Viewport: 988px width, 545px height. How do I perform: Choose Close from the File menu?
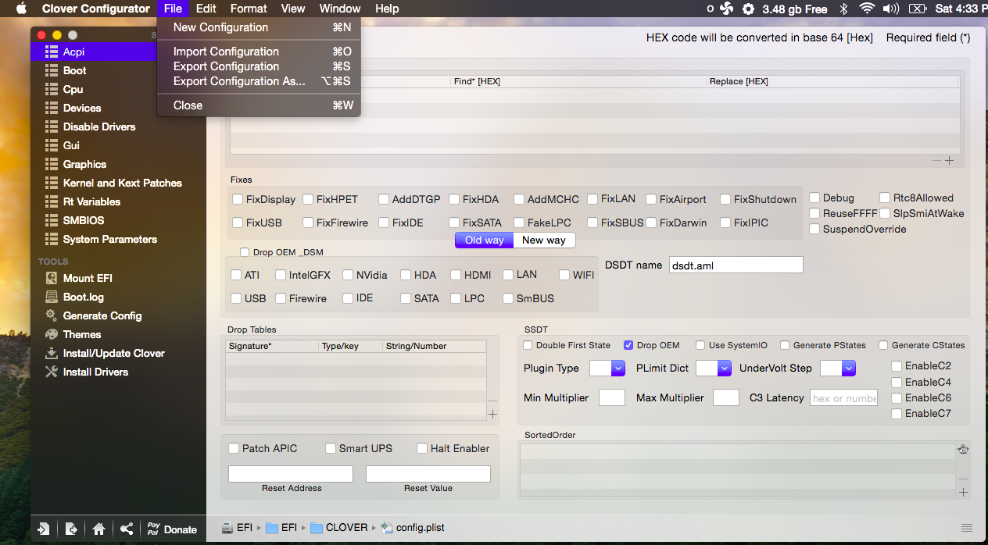pos(259,105)
